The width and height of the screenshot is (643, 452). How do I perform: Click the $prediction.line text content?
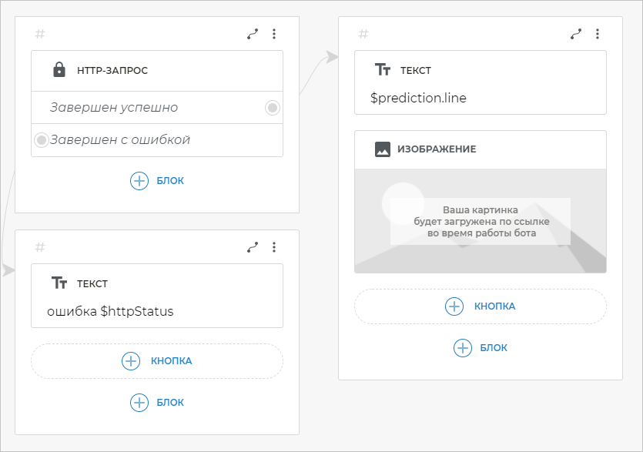pyautogui.click(x=418, y=99)
